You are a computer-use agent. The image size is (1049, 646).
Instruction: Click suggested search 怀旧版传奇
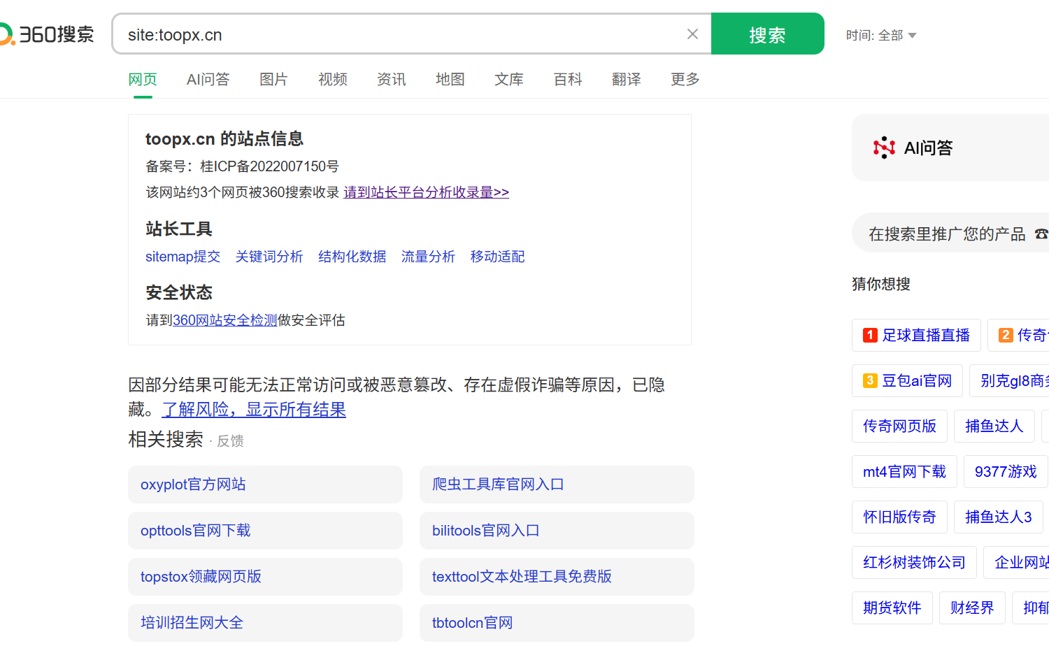pos(899,517)
